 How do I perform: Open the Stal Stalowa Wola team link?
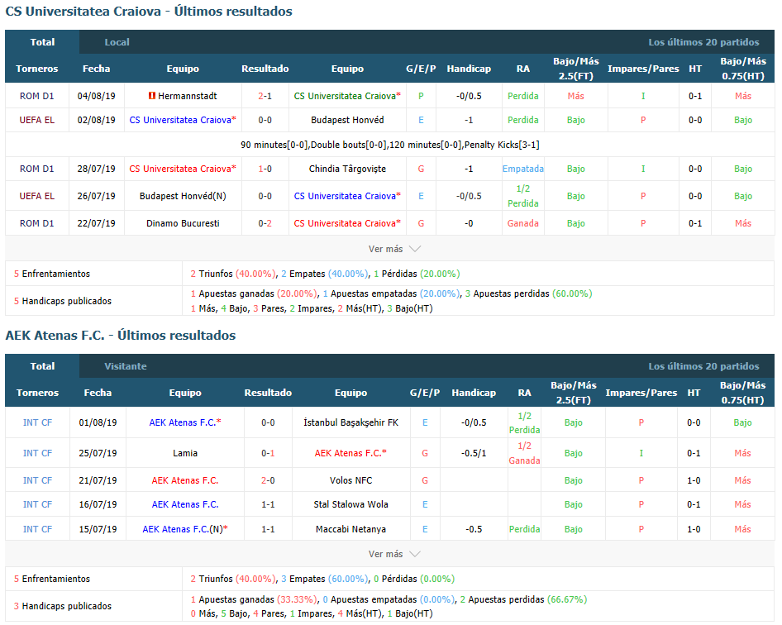click(x=350, y=504)
